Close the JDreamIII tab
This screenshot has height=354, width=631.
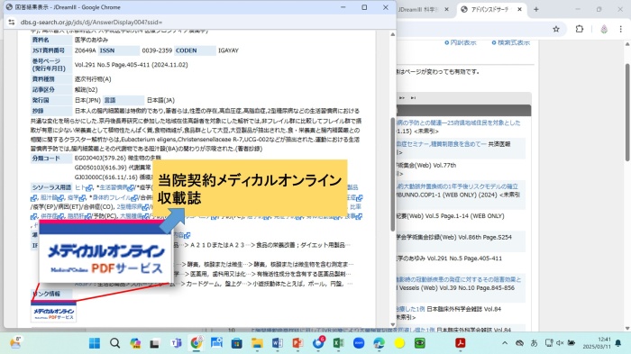click(x=446, y=9)
